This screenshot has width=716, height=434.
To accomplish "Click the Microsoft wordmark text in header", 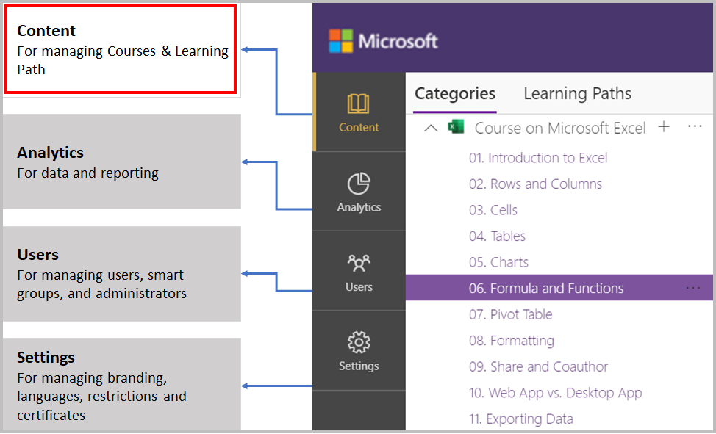I will point(398,41).
